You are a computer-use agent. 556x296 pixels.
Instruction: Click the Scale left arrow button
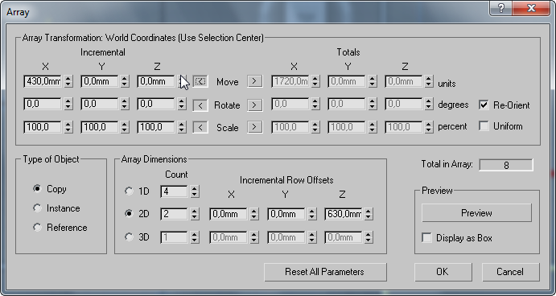pos(200,127)
